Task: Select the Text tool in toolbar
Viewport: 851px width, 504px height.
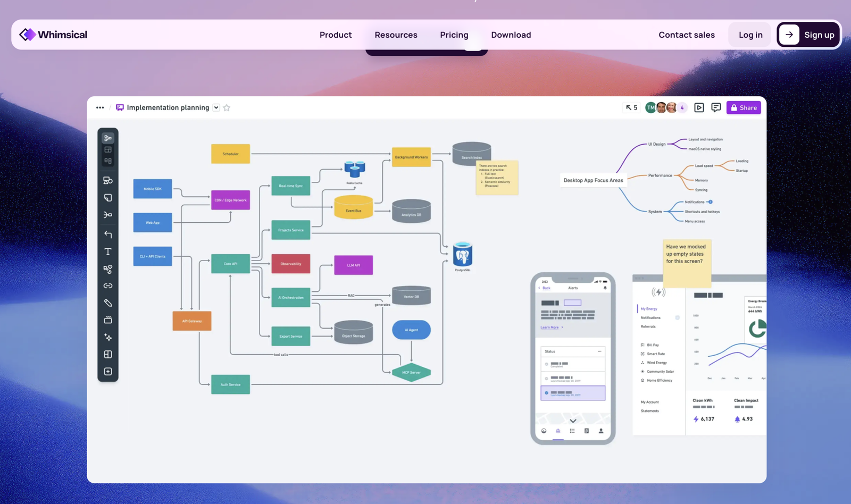Action: (108, 251)
